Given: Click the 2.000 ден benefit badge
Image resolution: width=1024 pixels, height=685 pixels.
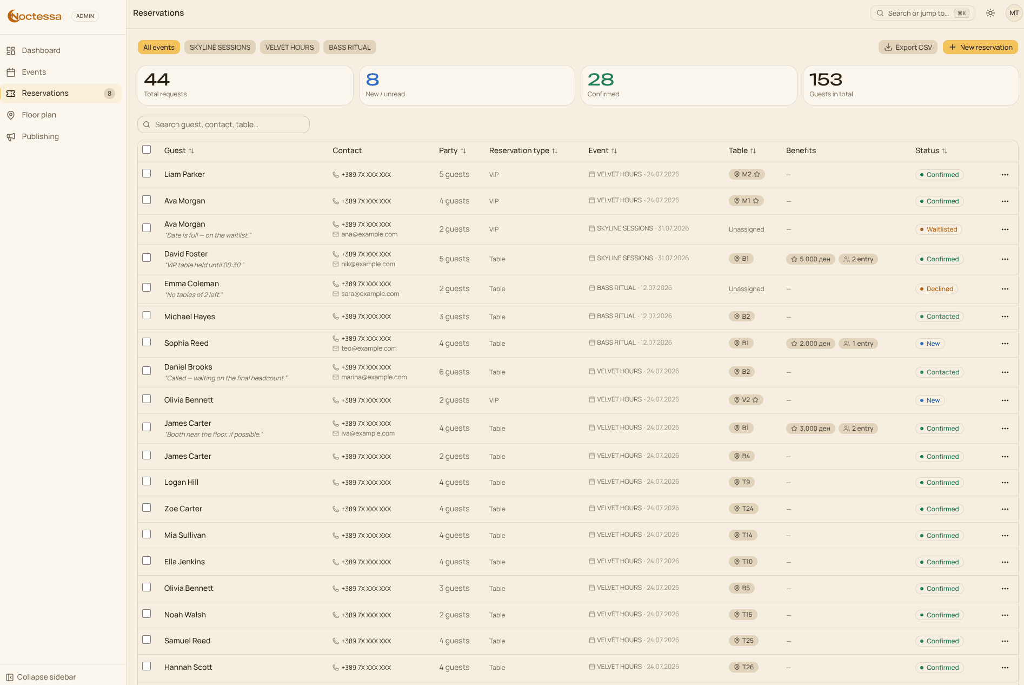Looking at the screenshot, I should (810, 344).
